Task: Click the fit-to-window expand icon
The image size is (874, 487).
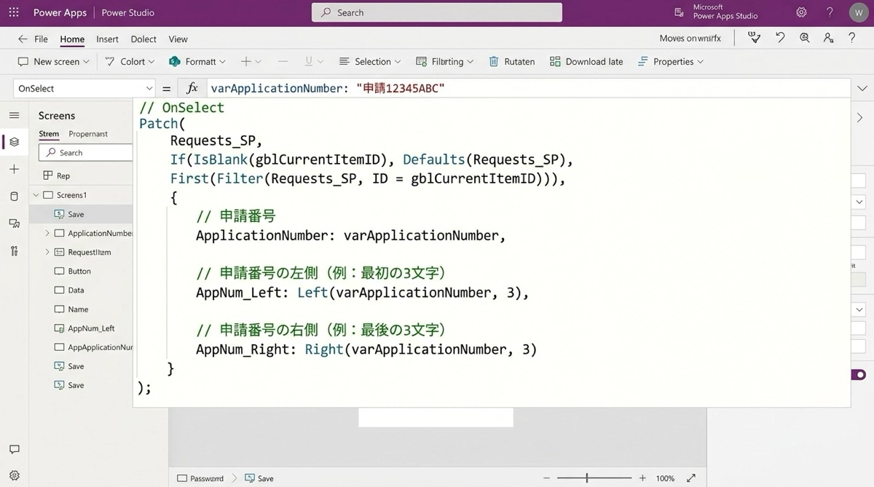Action: pyautogui.click(x=691, y=478)
